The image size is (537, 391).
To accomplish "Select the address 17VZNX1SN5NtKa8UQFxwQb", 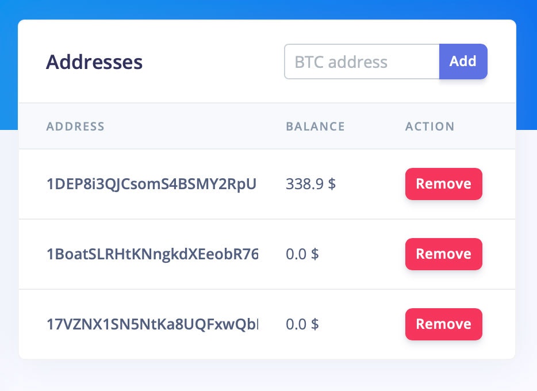I will [x=152, y=324].
